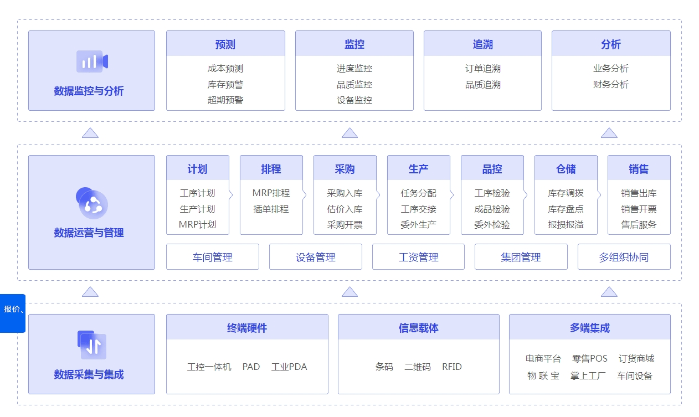
Task: Toggle the 品质监控 entry under 监控
Action: 354,84
